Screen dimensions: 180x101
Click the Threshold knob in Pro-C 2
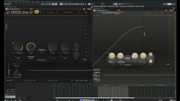click(112, 56)
